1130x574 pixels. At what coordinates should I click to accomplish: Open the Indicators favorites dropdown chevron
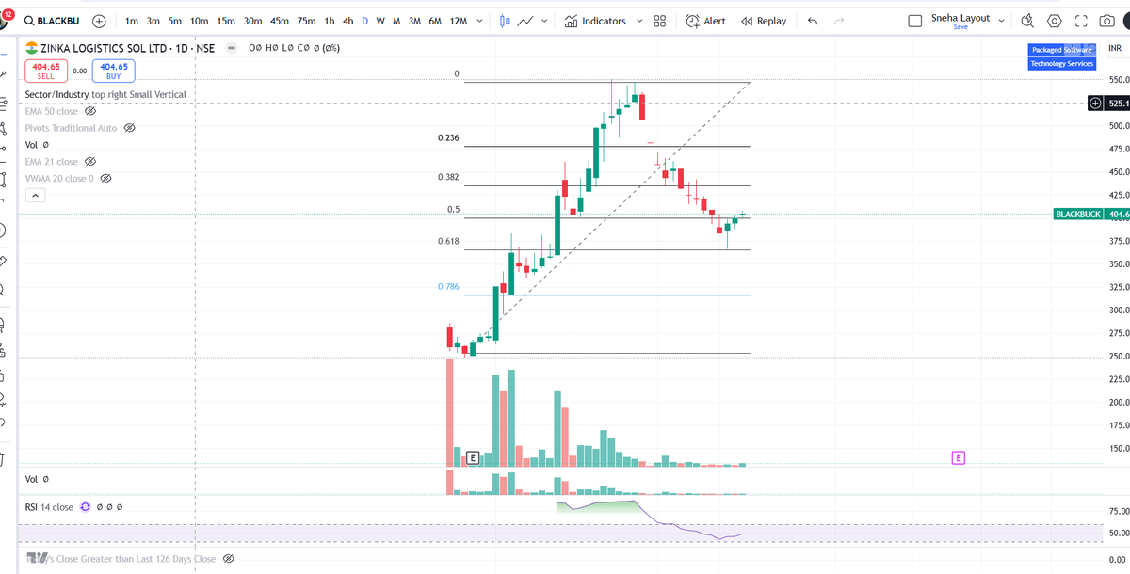pyautogui.click(x=639, y=21)
